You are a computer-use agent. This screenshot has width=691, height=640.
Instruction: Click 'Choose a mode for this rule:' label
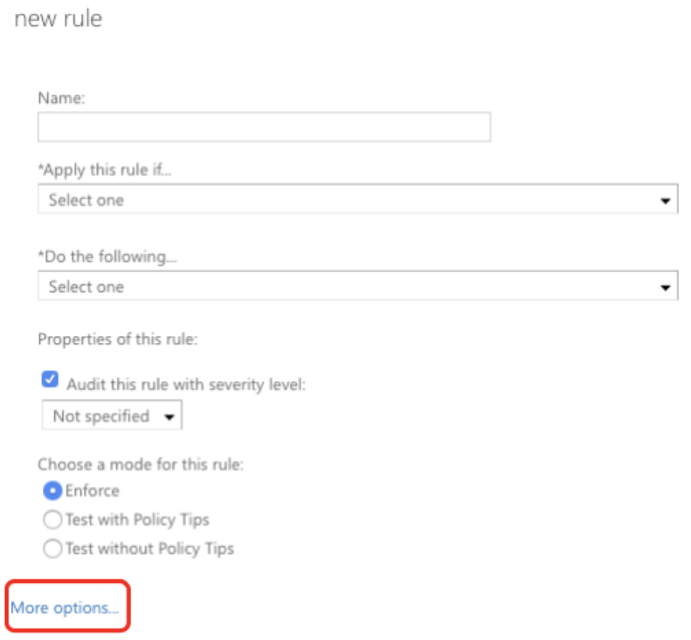[140, 464]
